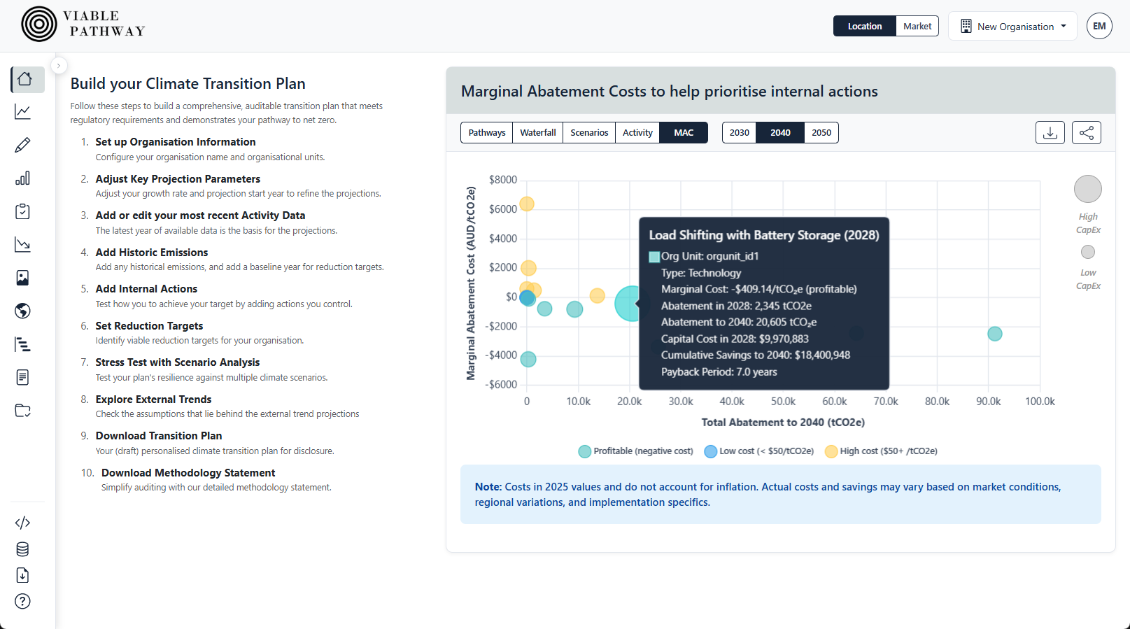
Task: Open the New Organisation dropdown
Action: (x=1012, y=26)
